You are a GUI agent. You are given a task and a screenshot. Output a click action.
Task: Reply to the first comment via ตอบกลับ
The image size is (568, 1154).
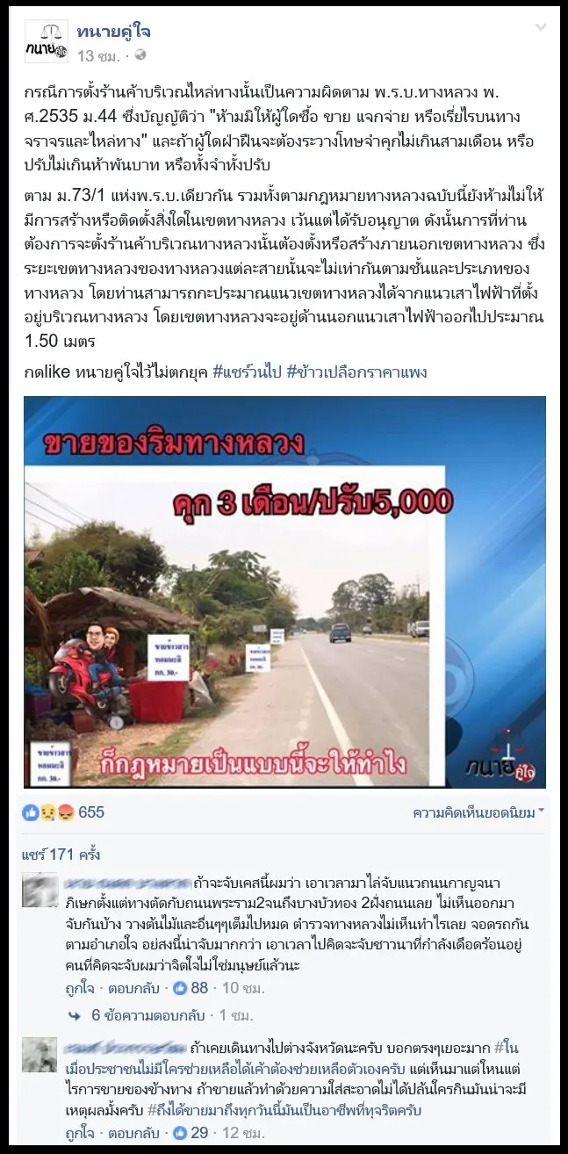133,988
